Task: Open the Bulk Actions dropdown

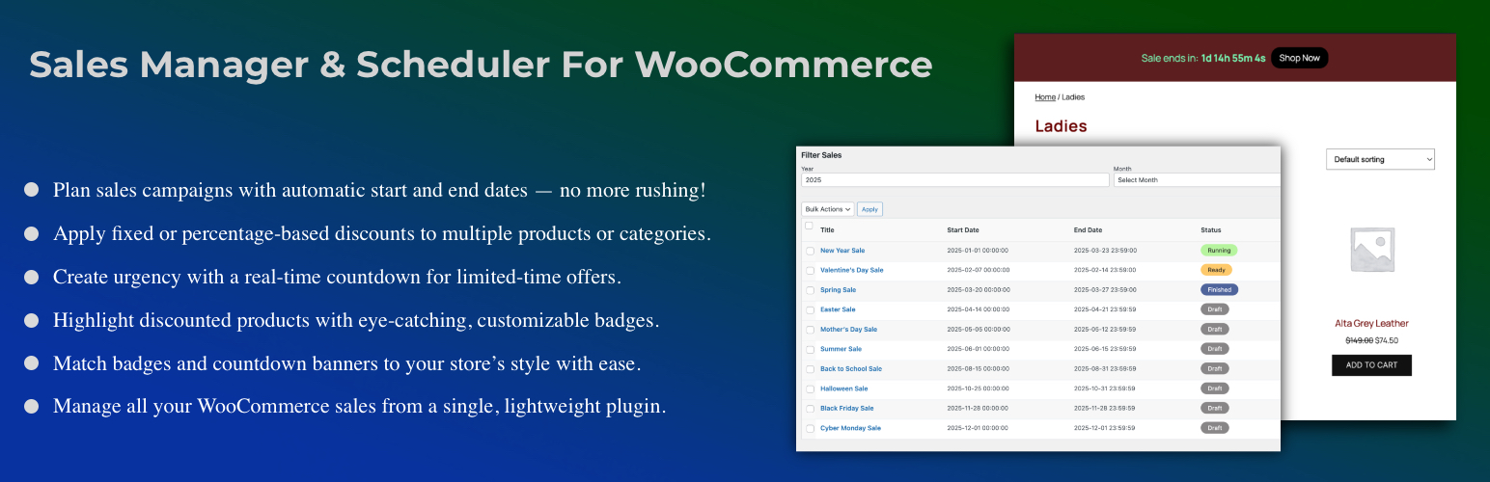Action: click(x=828, y=209)
